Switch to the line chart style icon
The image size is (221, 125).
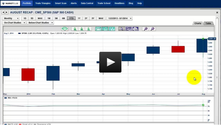[x=98, y=29]
